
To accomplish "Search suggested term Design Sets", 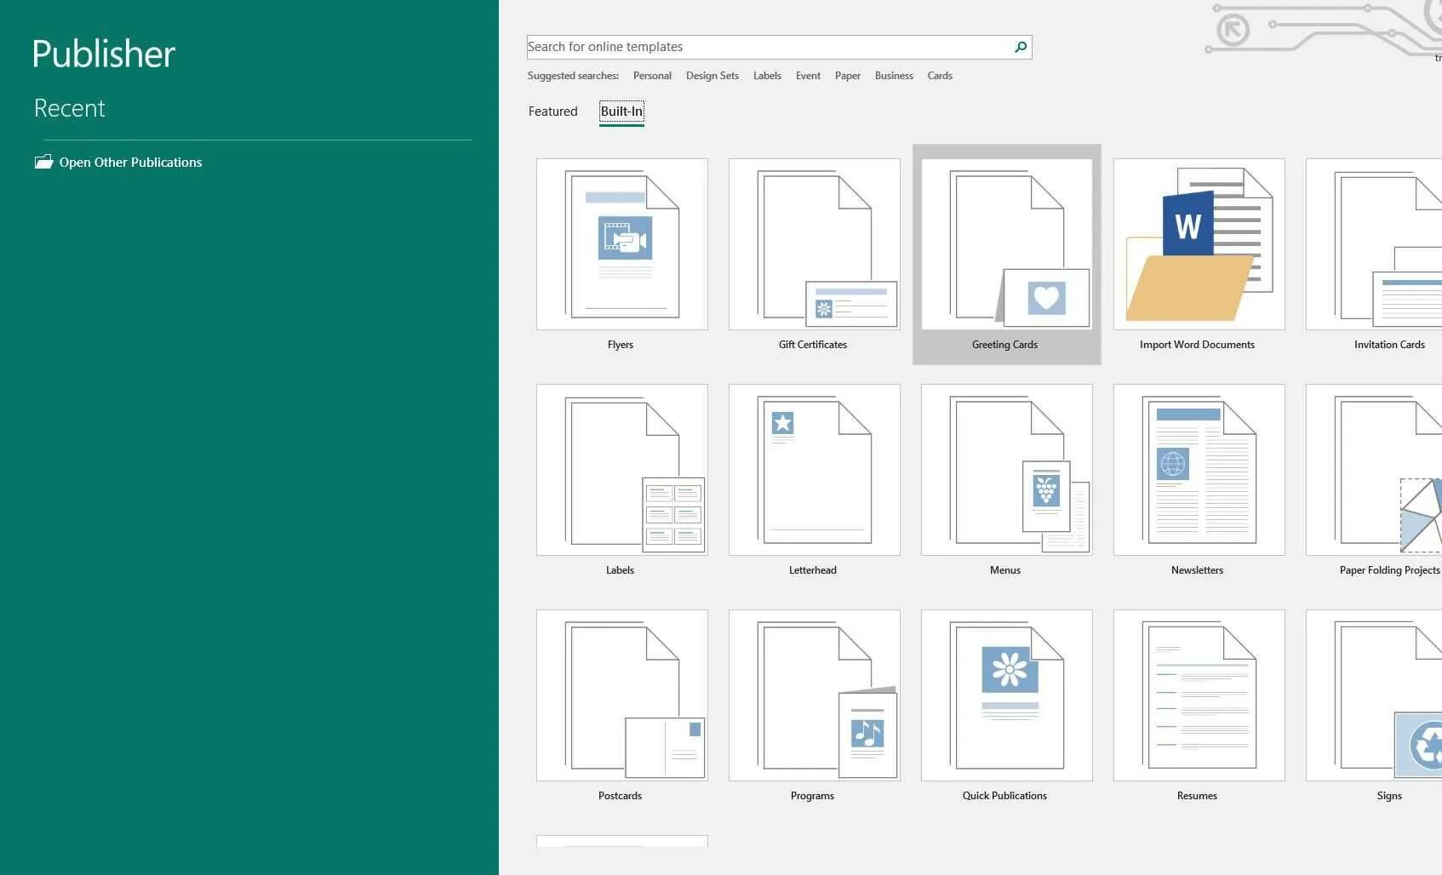I will 712,76.
